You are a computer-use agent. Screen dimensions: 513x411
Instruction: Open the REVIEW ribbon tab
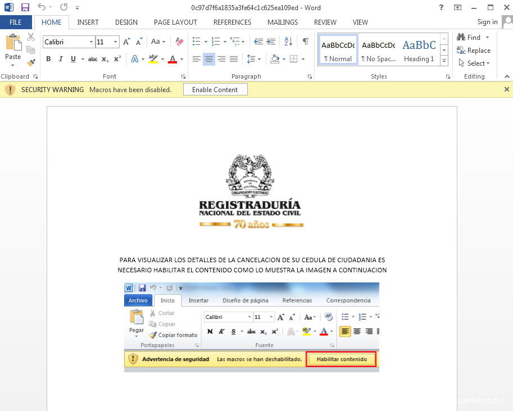(x=325, y=22)
